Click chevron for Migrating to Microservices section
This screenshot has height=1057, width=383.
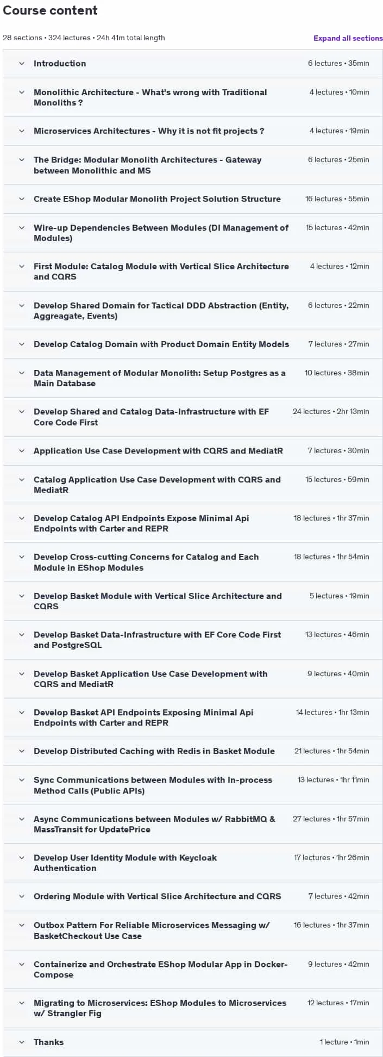[x=22, y=1003]
